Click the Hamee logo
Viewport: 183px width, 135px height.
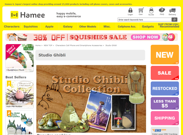28,15
